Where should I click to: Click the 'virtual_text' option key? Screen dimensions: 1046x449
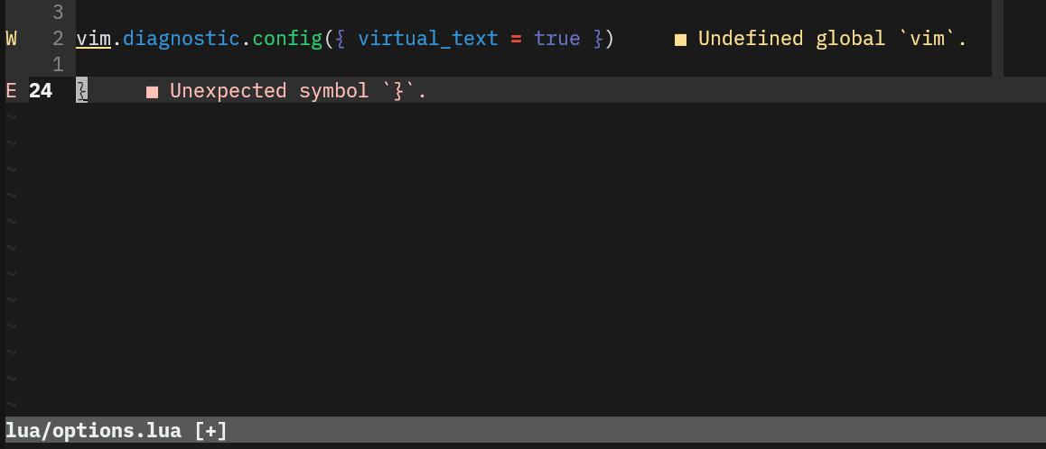[428, 39]
